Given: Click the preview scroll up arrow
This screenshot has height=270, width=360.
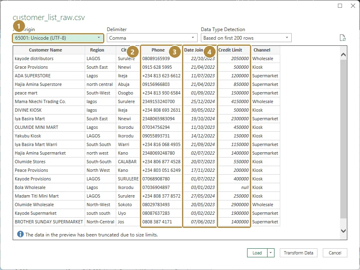Looking at the screenshot, I should (x=343, y=55).
